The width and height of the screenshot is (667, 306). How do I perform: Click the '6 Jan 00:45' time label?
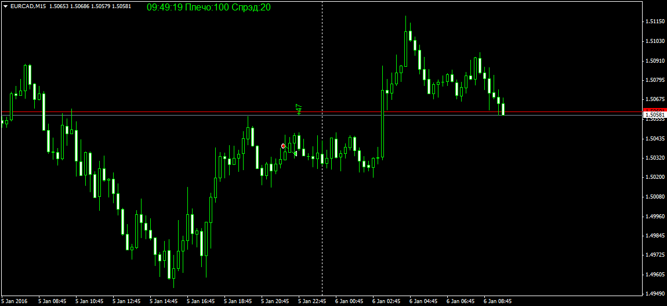point(350,301)
